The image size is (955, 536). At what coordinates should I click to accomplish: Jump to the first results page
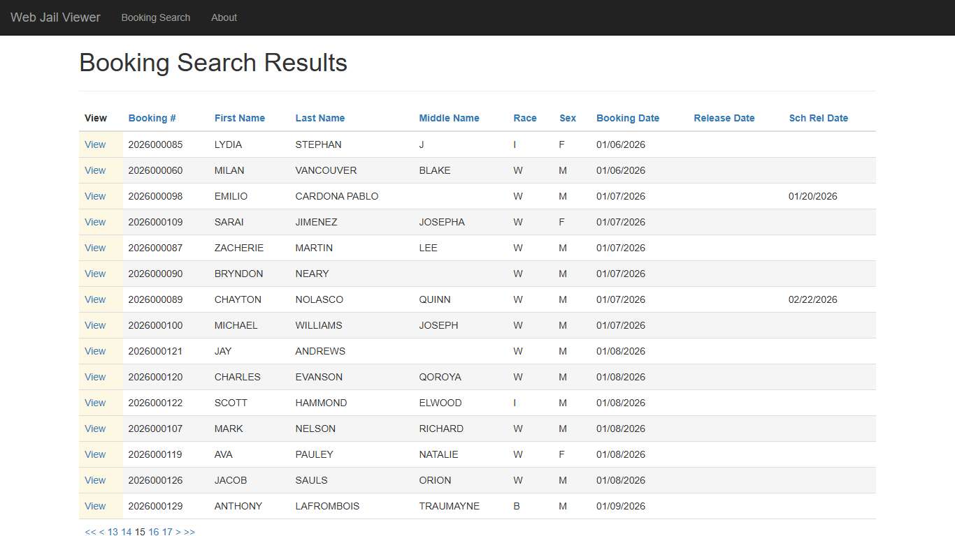89,532
